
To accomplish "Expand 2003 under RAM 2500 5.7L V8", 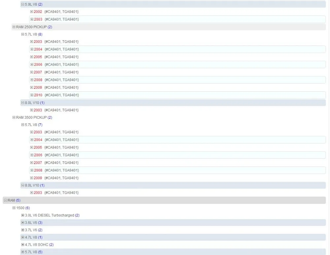I will tap(32, 42).
